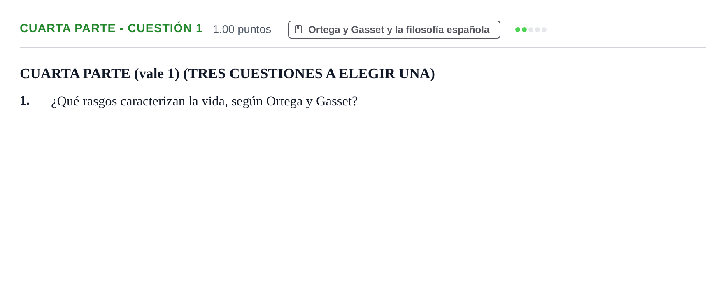Click the word 'puntos' beside the score

click(x=254, y=30)
